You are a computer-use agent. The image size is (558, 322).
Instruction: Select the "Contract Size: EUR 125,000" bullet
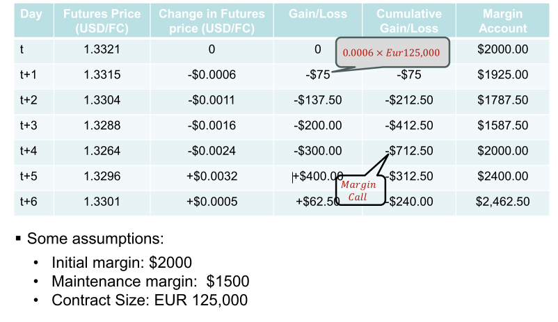150,300
